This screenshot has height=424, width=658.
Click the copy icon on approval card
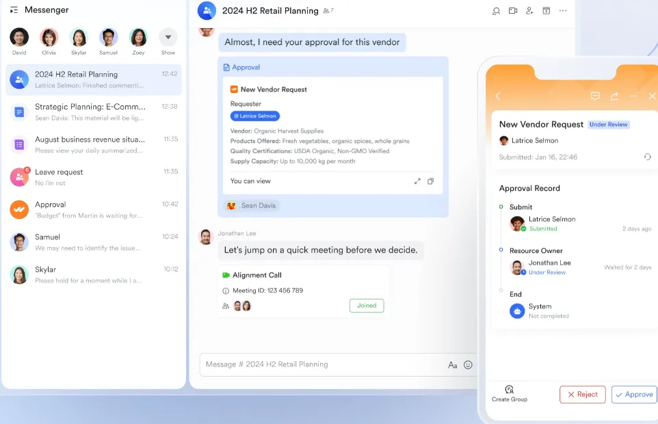click(430, 181)
